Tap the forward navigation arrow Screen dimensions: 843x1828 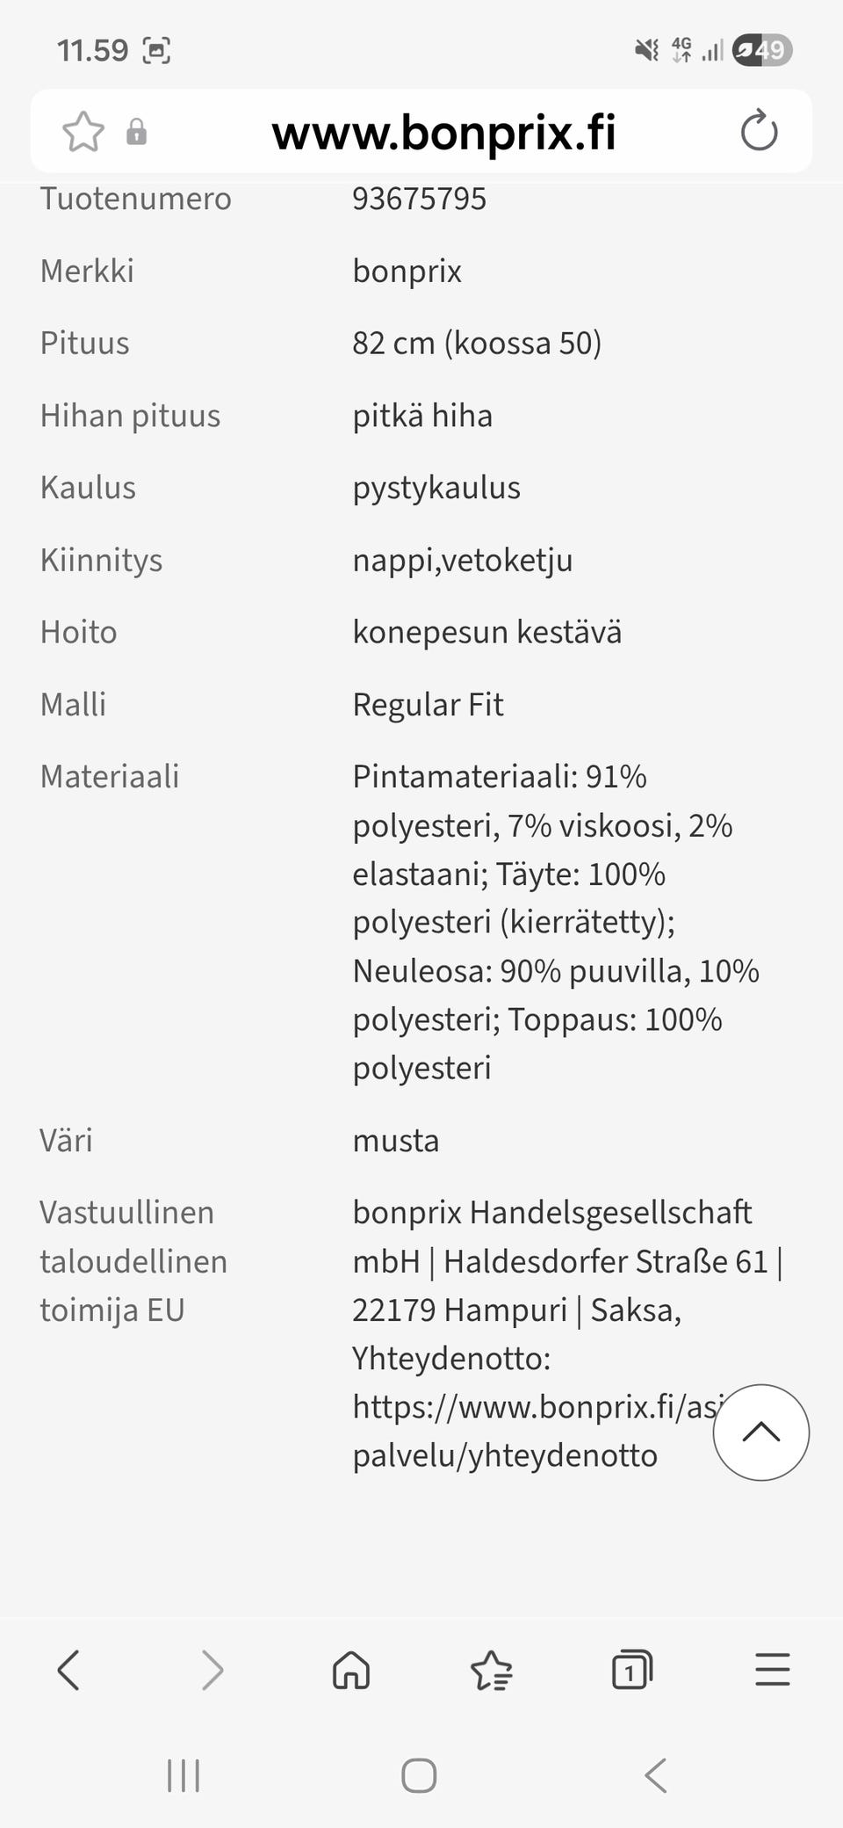click(210, 1669)
